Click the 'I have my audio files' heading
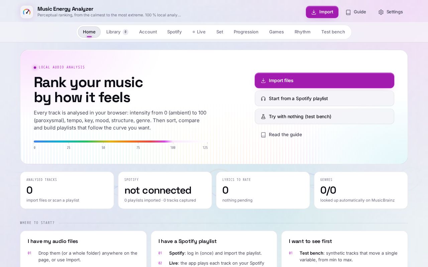The width and height of the screenshot is (428, 267). [x=53, y=241]
